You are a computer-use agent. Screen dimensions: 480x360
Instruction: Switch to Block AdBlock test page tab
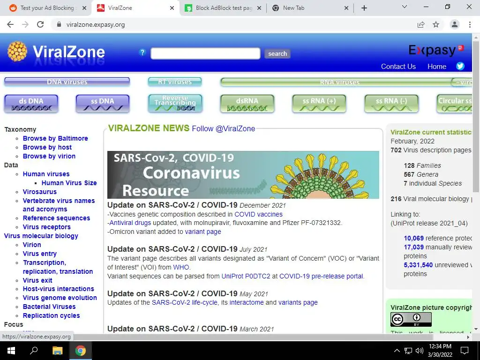tap(224, 8)
